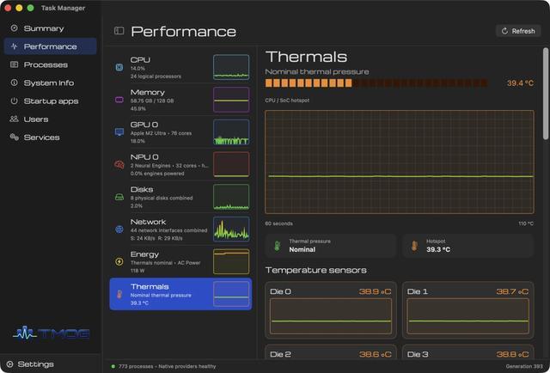Click the Network activity mini graph thumbnail
550x373 pixels.
click(x=231, y=229)
